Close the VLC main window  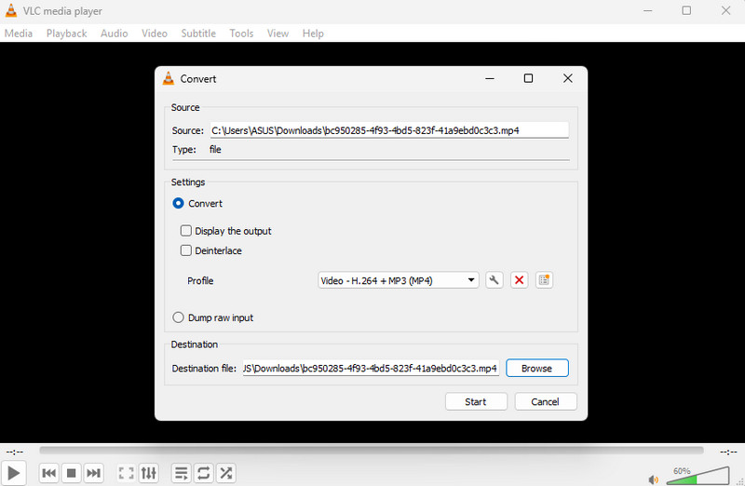click(726, 10)
